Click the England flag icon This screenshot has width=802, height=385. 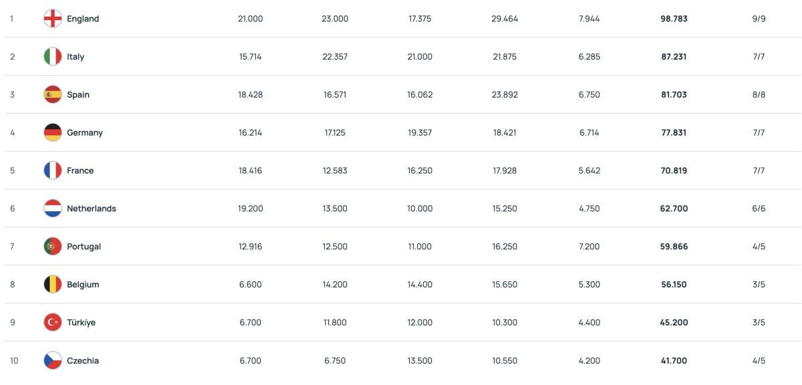[x=53, y=19]
